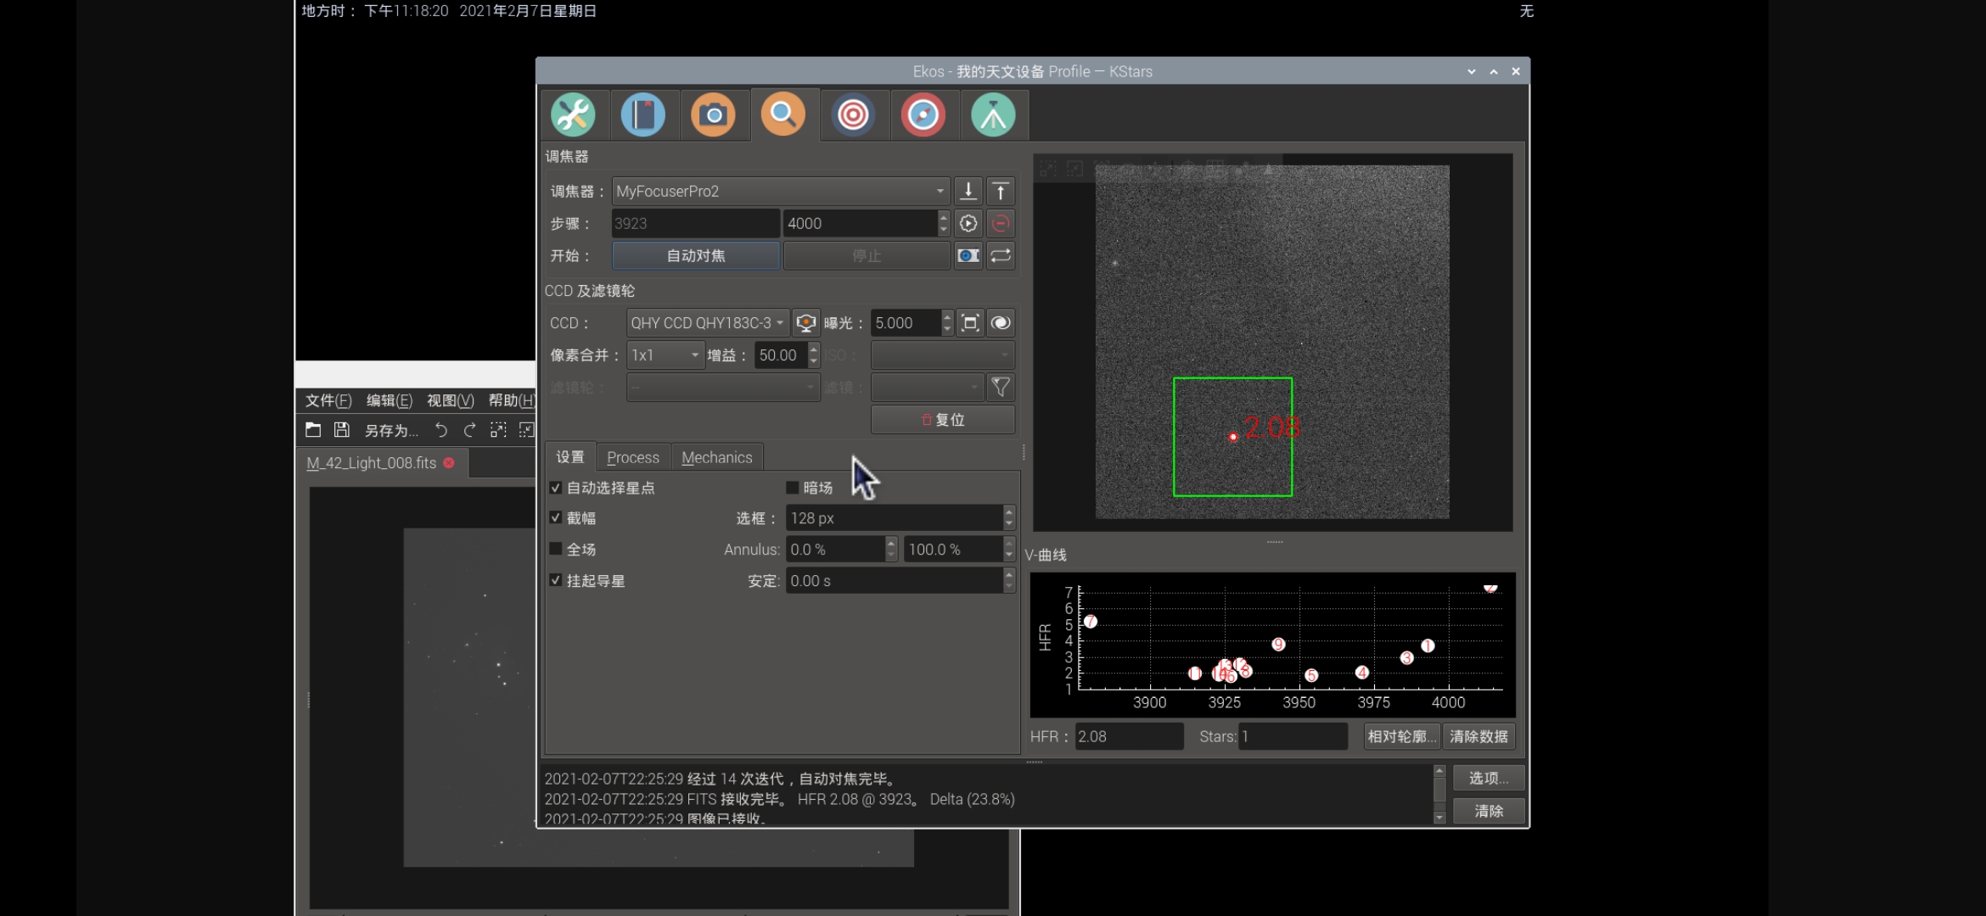Click the 停止 stop button
1986x916 pixels.
867,255
